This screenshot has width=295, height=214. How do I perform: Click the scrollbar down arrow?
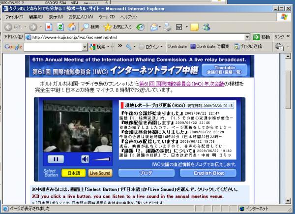(288, 201)
